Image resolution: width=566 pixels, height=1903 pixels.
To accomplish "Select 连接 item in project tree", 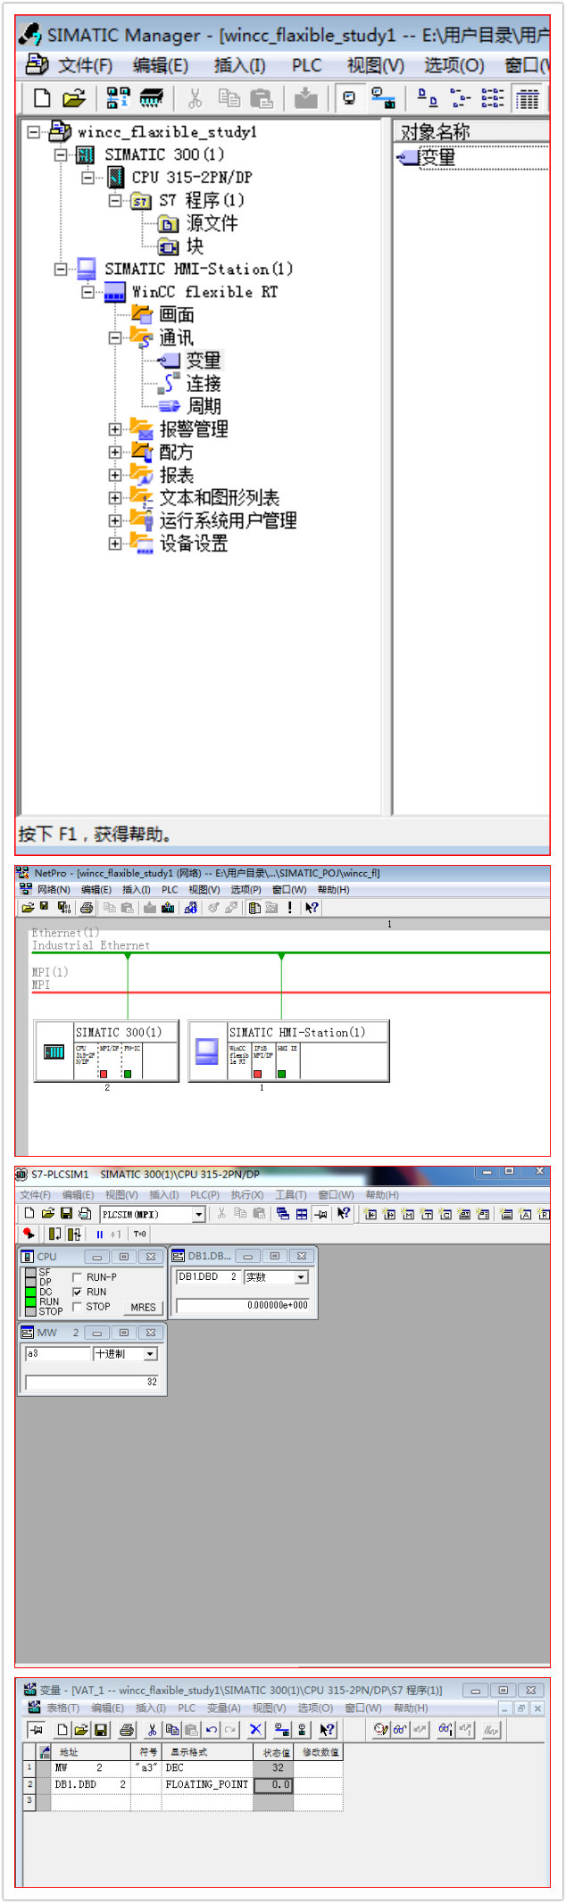I will [x=203, y=384].
